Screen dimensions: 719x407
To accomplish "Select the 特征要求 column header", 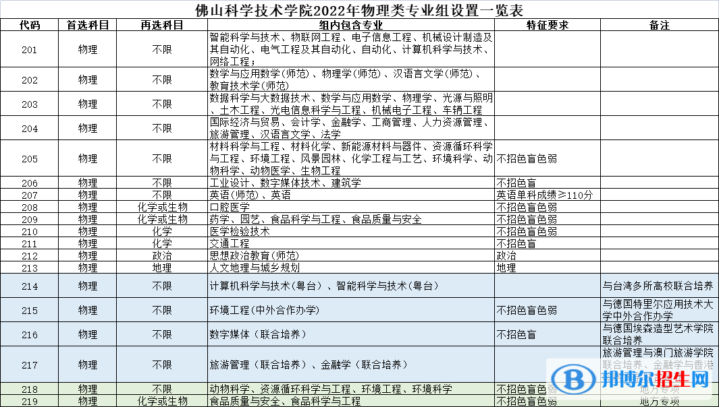I will pyautogui.click(x=548, y=25).
